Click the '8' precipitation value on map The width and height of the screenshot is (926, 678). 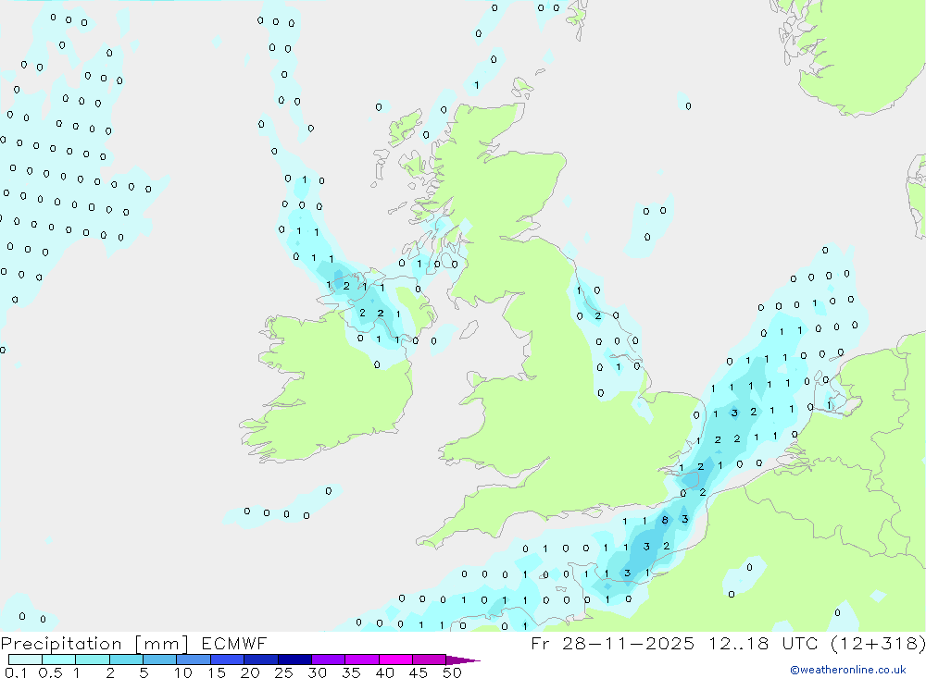[x=665, y=520]
